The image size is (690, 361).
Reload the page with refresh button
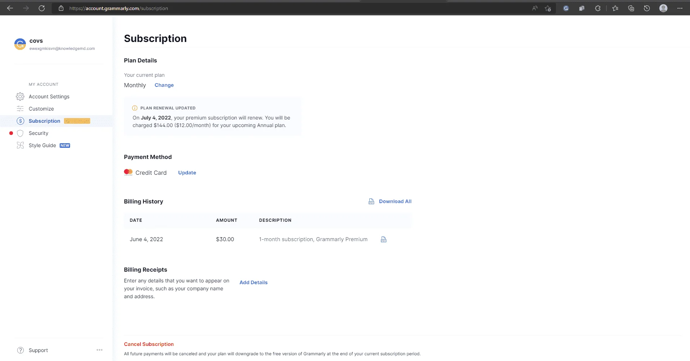(x=42, y=8)
